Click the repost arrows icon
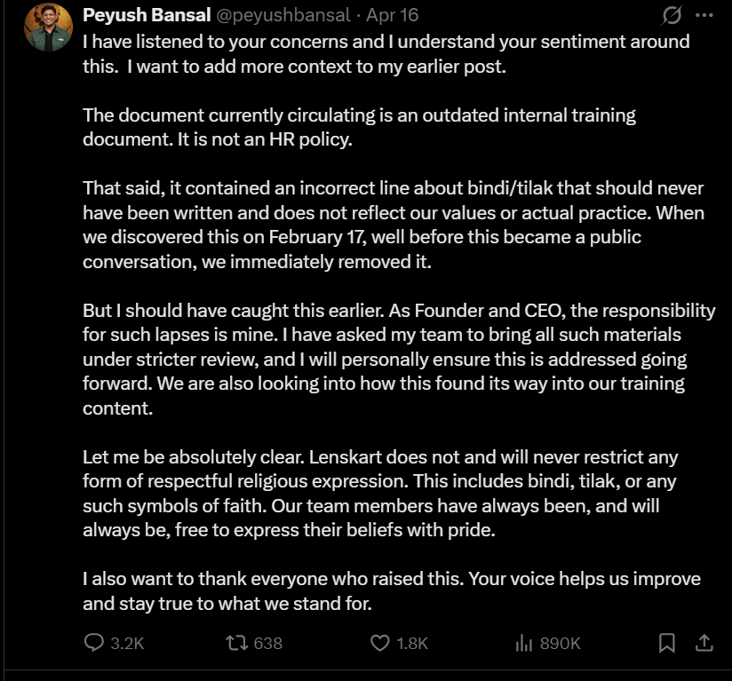The image size is (732, 681). pos(236,642)
